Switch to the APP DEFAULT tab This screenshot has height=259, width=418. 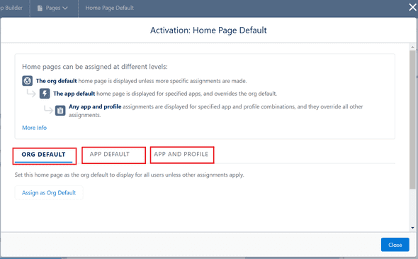pos(110,154)
